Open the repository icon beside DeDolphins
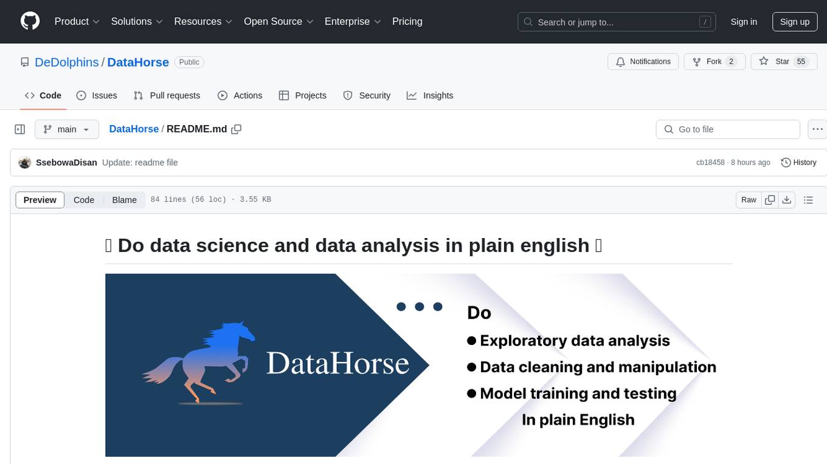The height and width of the screenshot is (464, 827). pos(24,62)
